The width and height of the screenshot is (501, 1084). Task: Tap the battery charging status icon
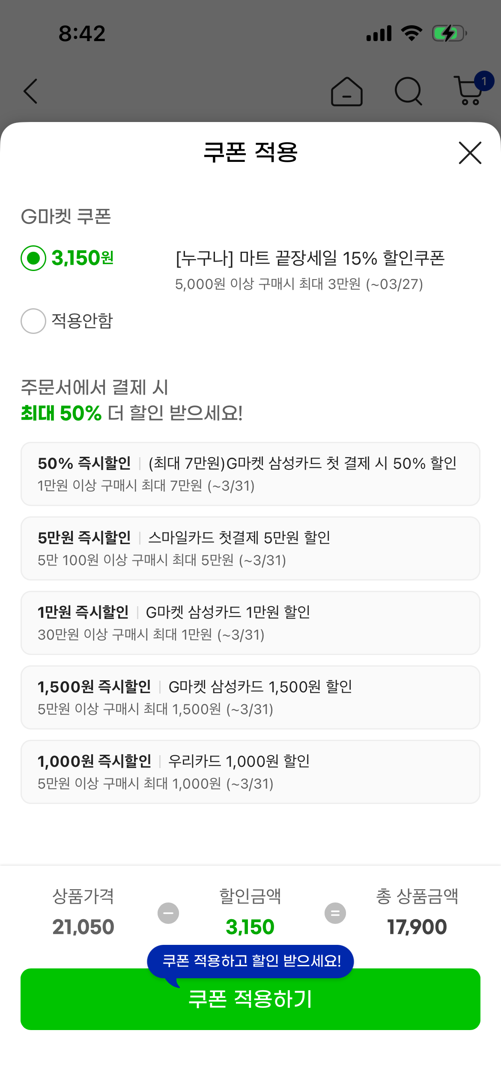449,33
